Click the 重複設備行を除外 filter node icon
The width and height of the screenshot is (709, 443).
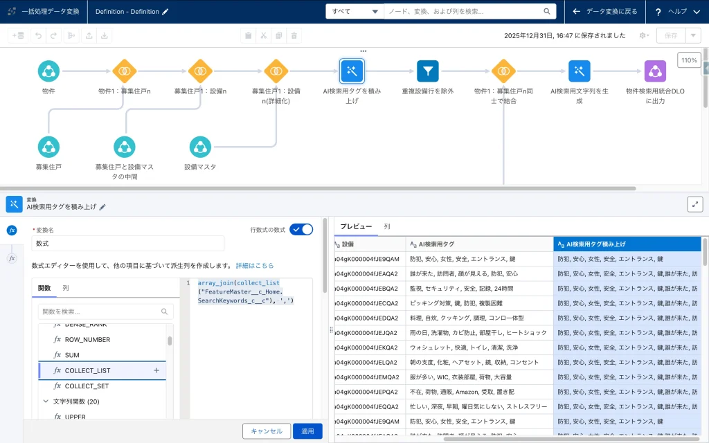tap(428, 71)
